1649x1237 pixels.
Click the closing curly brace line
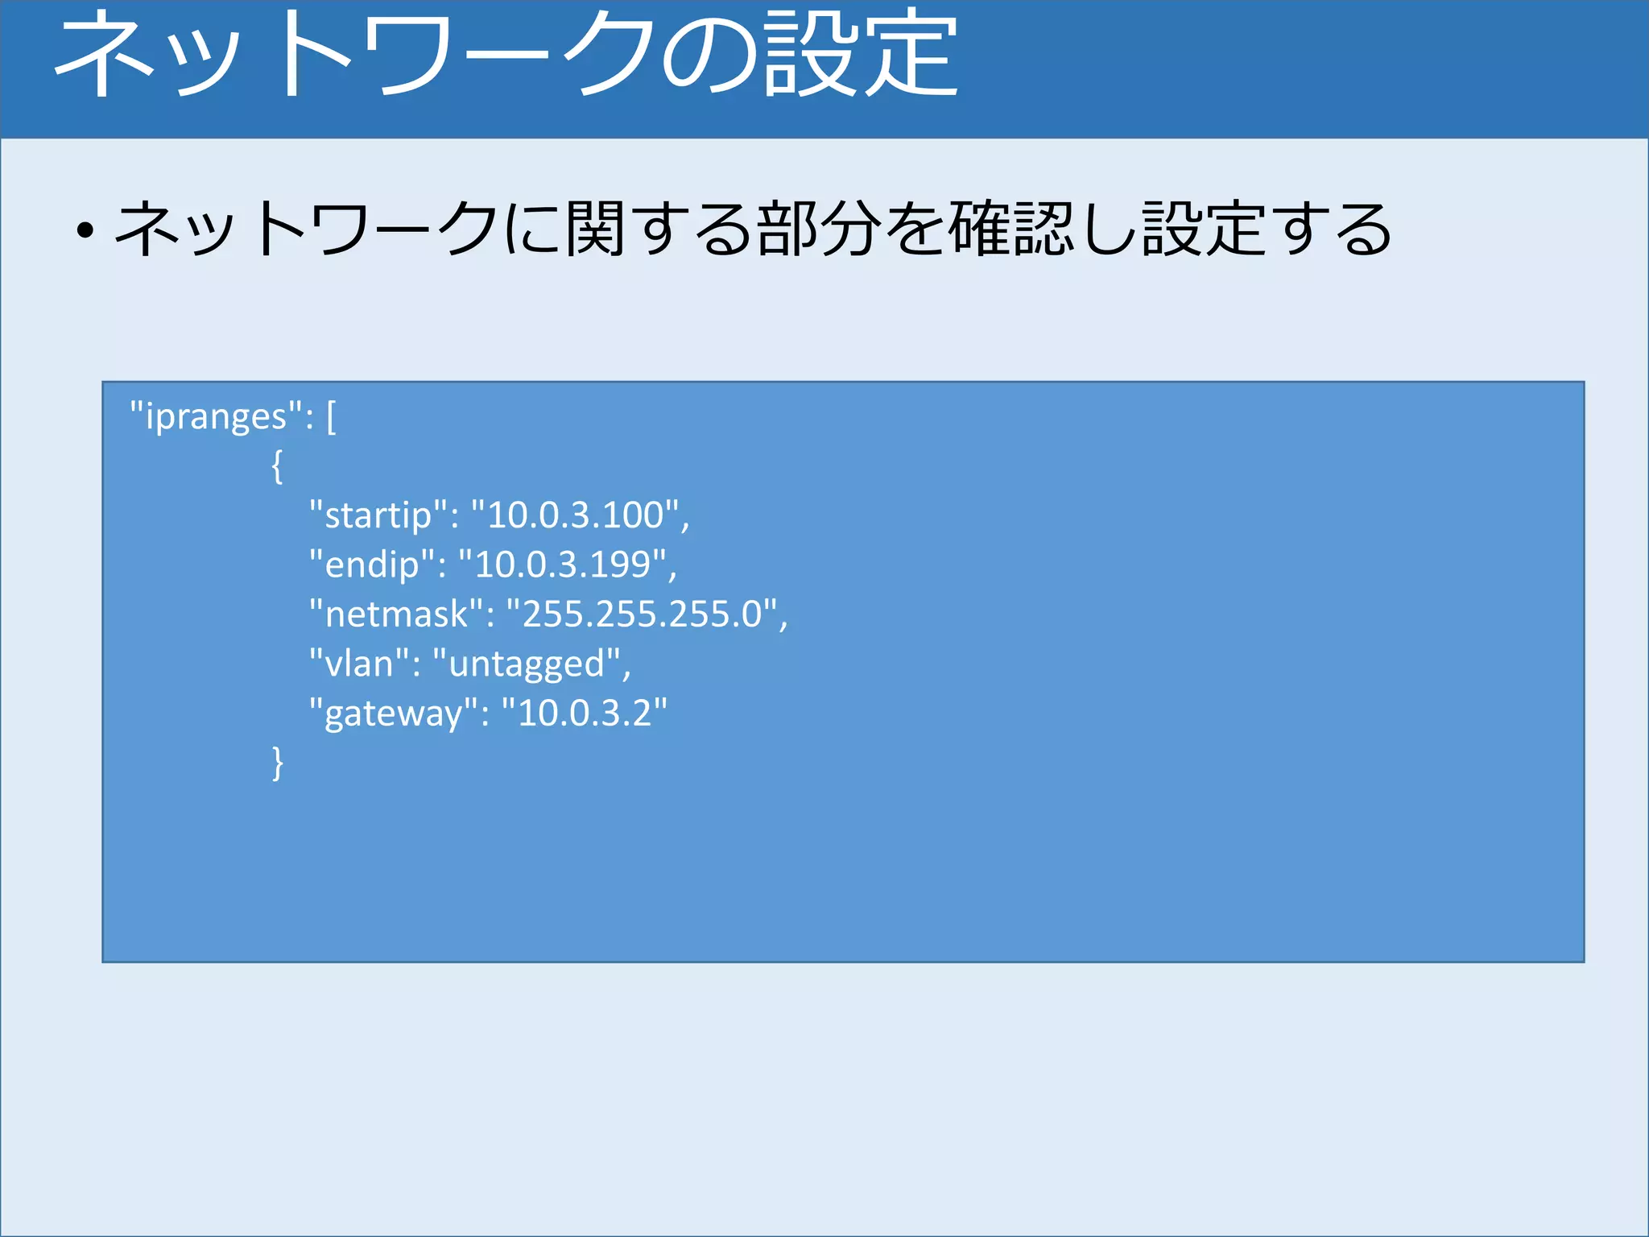click(278, 763)
